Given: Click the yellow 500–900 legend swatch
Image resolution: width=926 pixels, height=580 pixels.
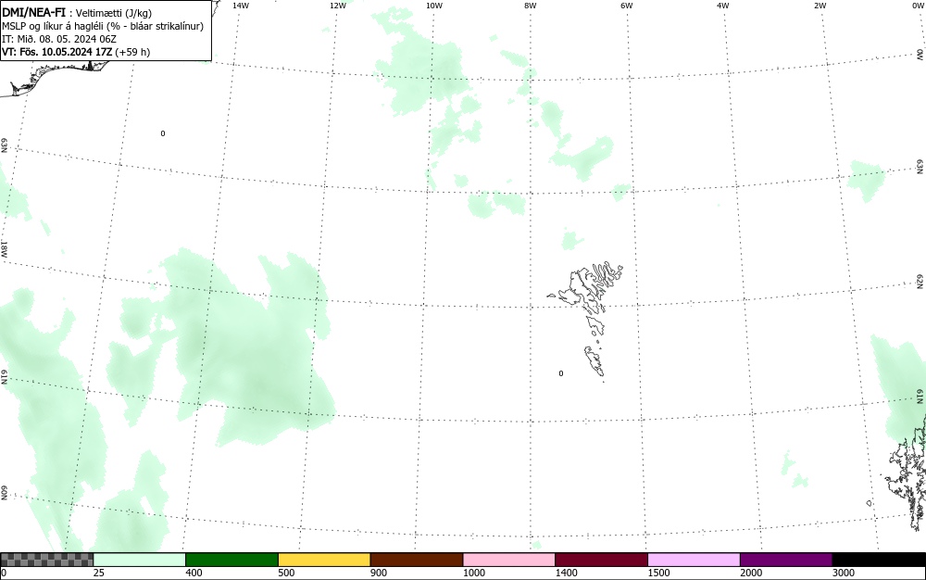Looking at the screenshot, I should 324,560.
